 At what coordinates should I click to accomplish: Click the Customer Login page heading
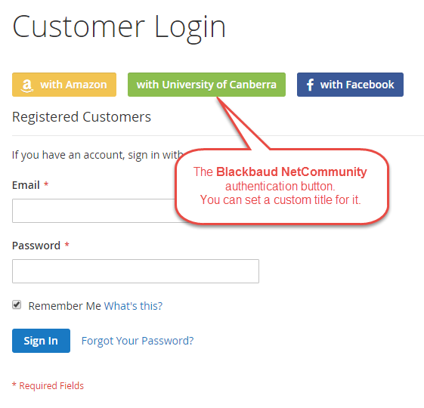(x=119, y=28)
